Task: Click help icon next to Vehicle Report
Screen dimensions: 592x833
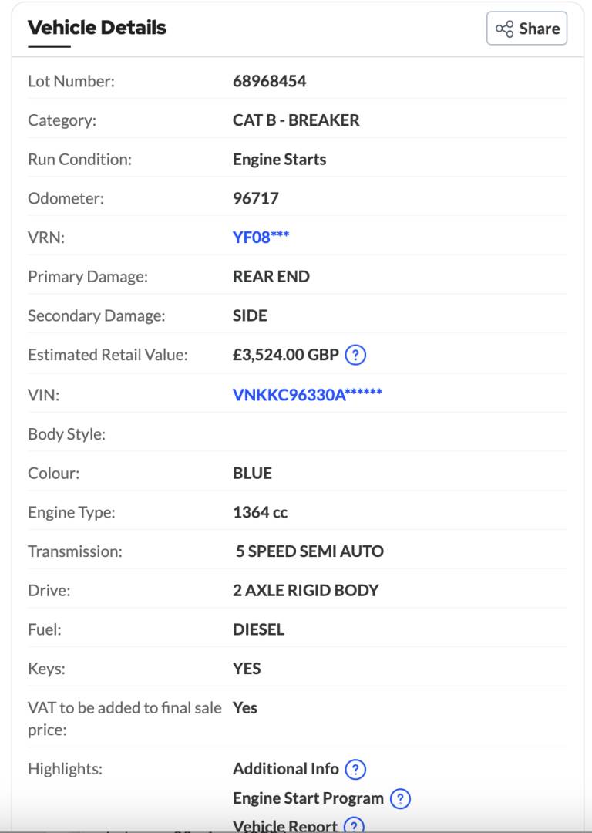Action: (354, 825)
